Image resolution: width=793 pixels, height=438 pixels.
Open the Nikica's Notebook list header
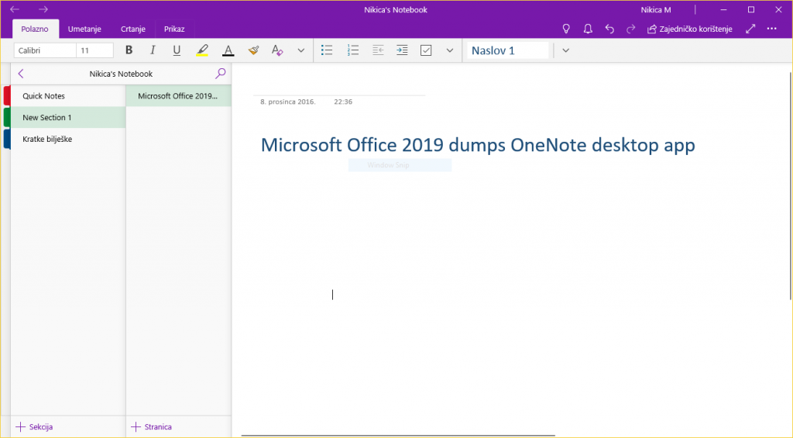(x=121, y=74)
